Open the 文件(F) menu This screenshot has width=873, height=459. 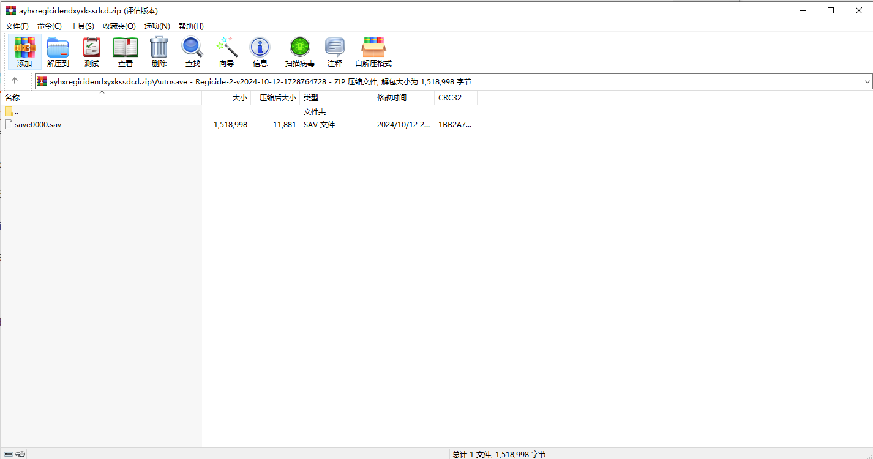pyautogui.click(x=17, y=26)
